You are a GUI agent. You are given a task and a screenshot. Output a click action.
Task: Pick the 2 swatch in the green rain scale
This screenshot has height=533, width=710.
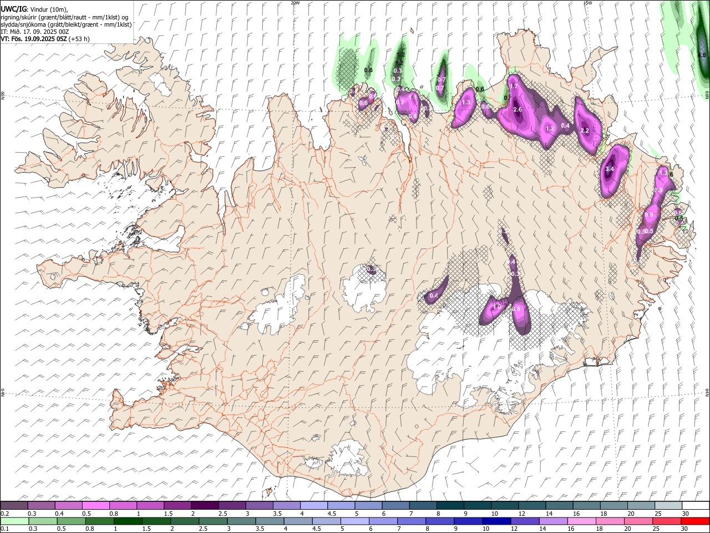click(184, 521)
